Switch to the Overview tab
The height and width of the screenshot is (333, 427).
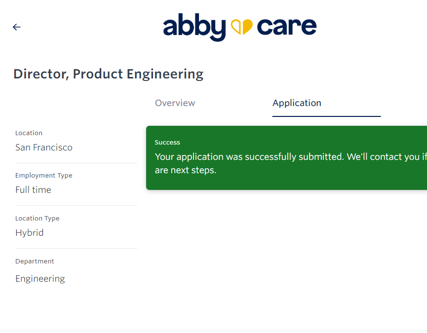[175, 103]
